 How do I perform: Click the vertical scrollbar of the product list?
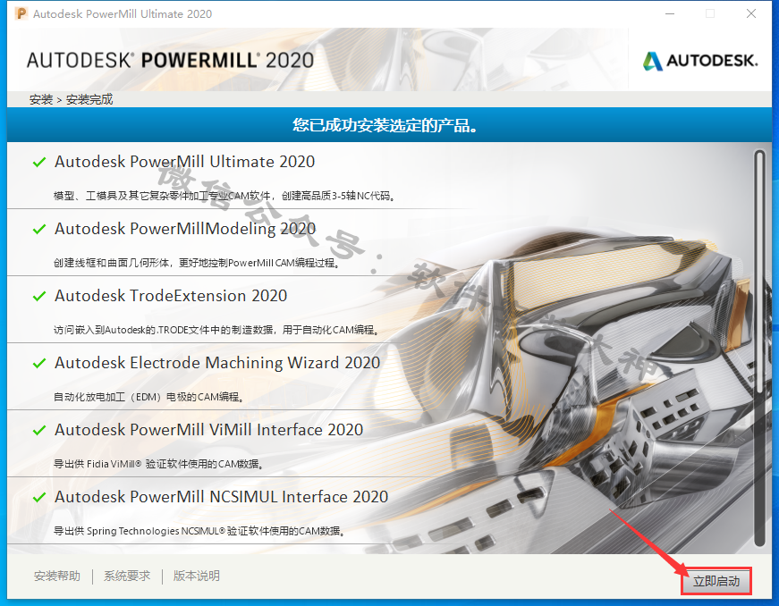[x=759, y=348]
